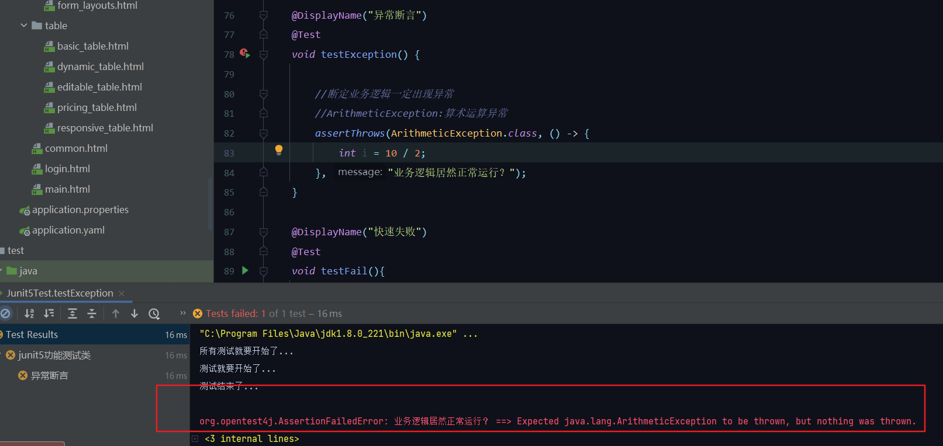Open responsive_table.html in project tree
Image resolution: width=943 pixels, height=446 pixels.
(x=105, y=128)
